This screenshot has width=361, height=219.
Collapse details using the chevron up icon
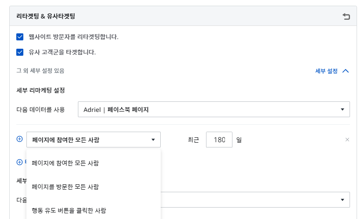pyautogui.click(x=345, y=71)
